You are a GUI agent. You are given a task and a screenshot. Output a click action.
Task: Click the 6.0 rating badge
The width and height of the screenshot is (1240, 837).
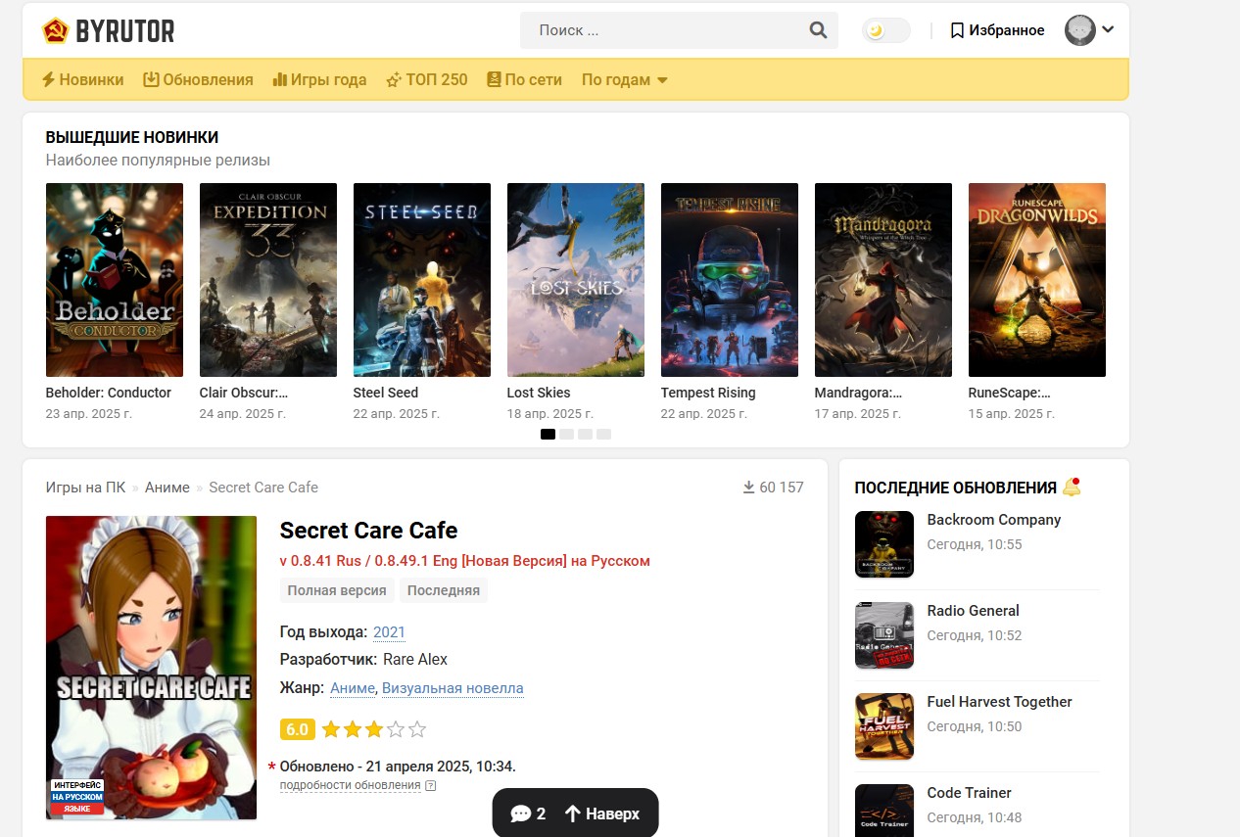pyautogui.click(x=297, y=729)
